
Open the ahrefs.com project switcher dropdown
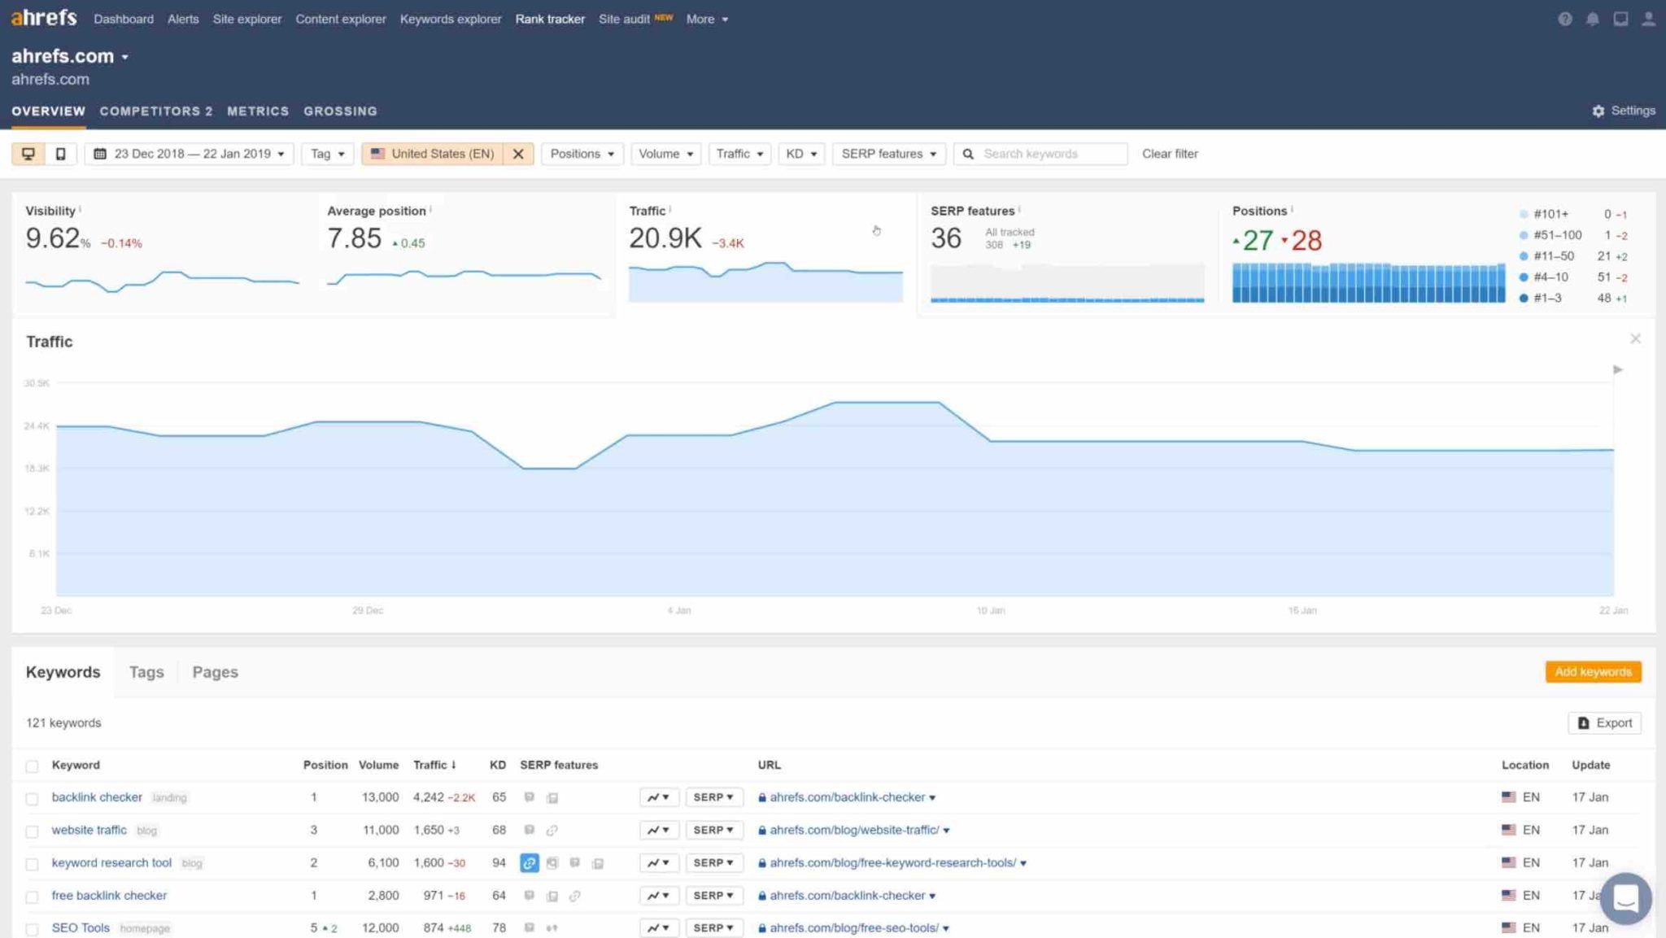(x=70, y=56)
